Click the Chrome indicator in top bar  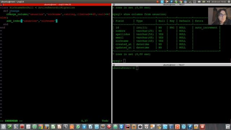point(181,2)
